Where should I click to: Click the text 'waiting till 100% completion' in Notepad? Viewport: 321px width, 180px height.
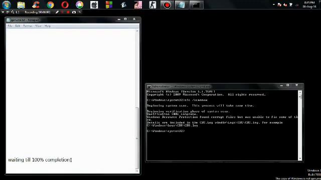pos(39,160)
